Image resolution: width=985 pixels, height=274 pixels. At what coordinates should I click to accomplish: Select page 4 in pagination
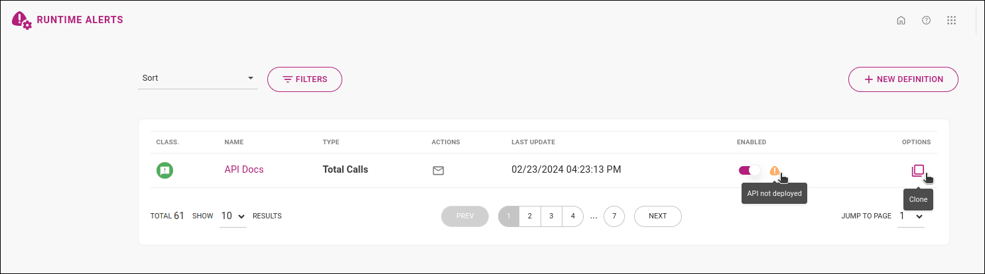tap(572, 216)
